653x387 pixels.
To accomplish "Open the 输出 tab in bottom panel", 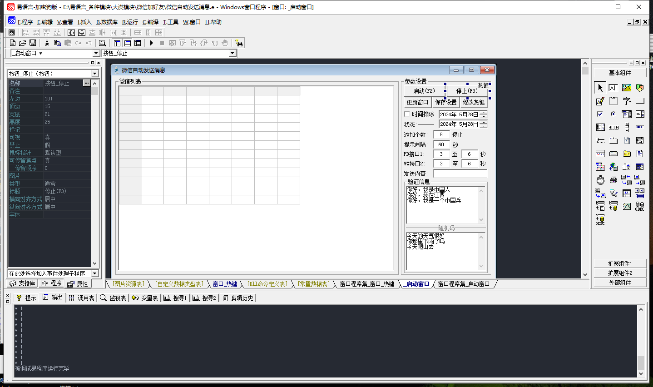I will tap(53, 298).
